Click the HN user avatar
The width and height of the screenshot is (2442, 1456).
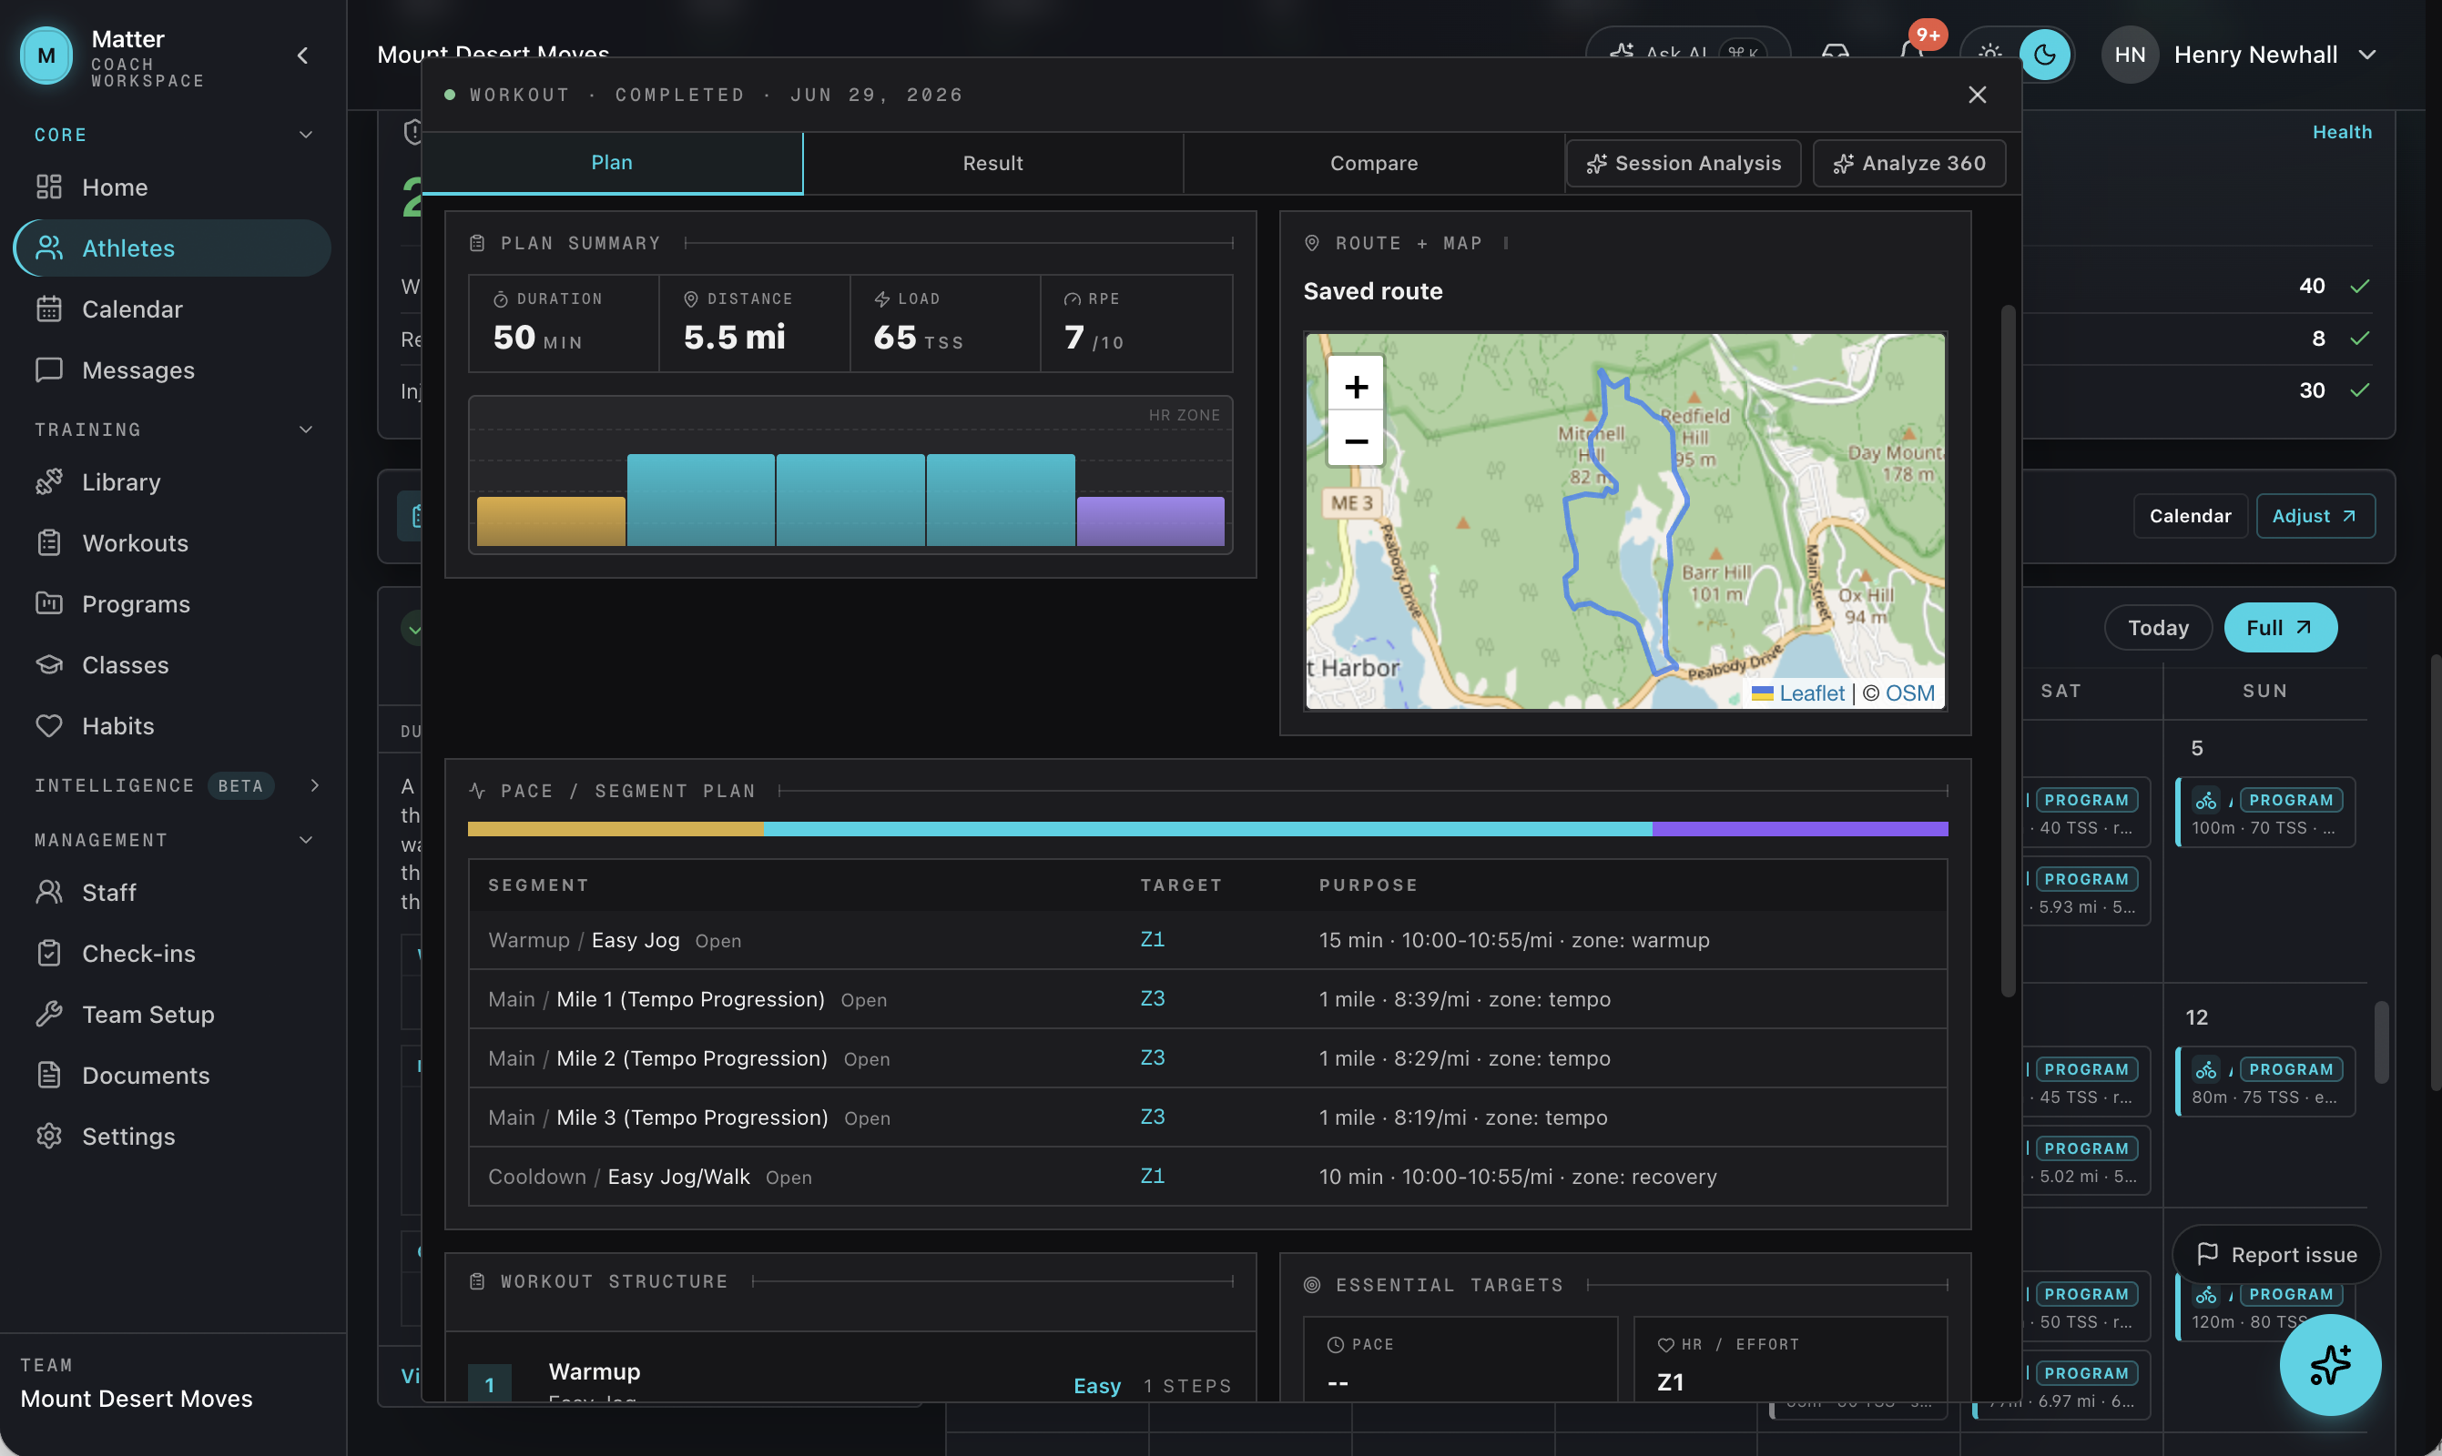(2129, 55)
